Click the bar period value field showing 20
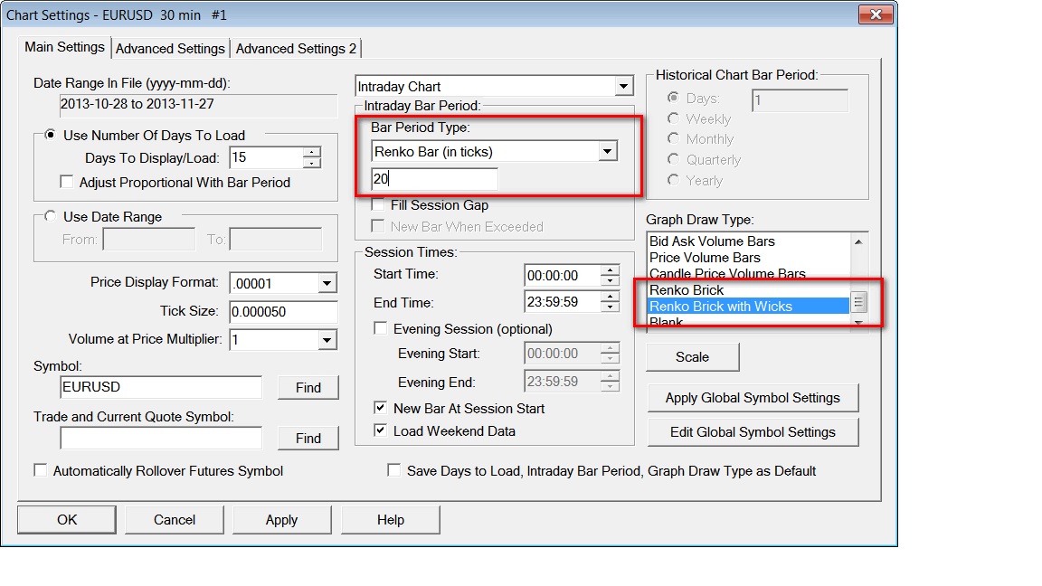Image resolution: width=1042 pixels, height=586 pixels. click(434, 179)
